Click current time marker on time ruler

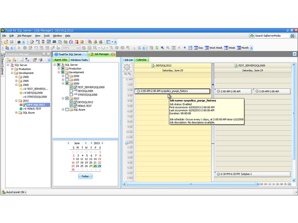[126, 143]
